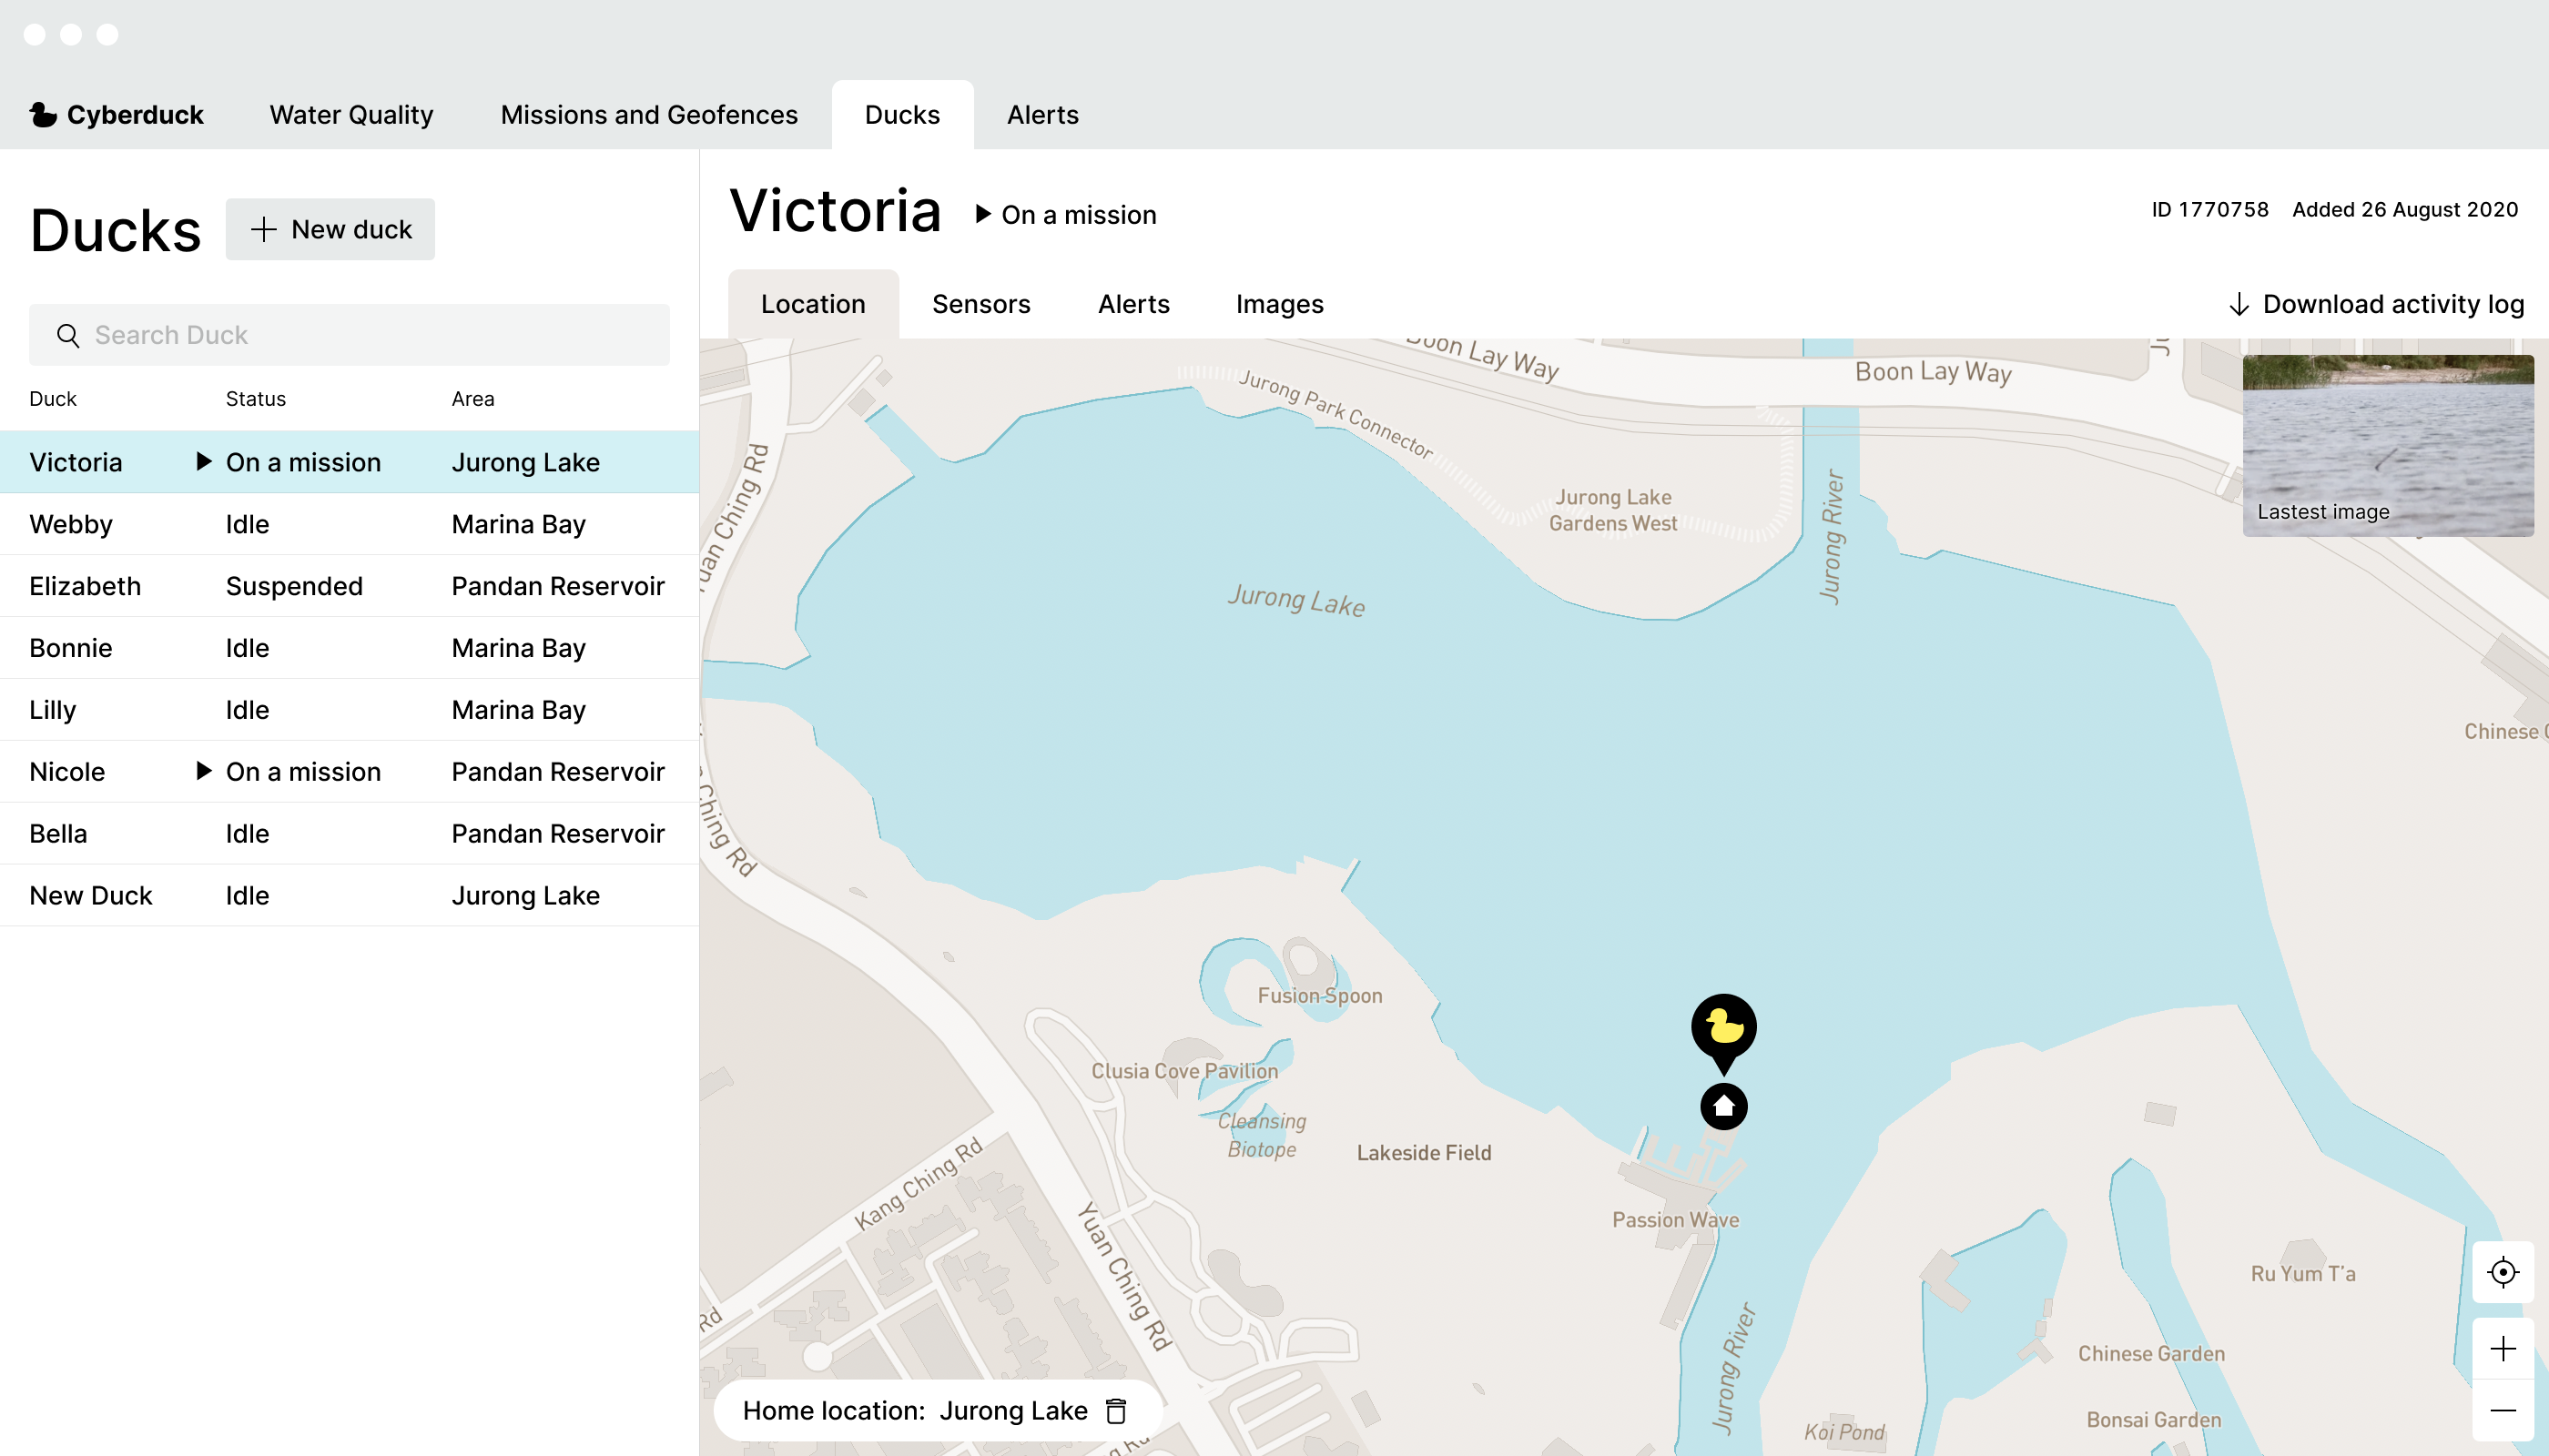The image size is (2549, 1456).
Task: Add a New duck
Action: [330, 229]
